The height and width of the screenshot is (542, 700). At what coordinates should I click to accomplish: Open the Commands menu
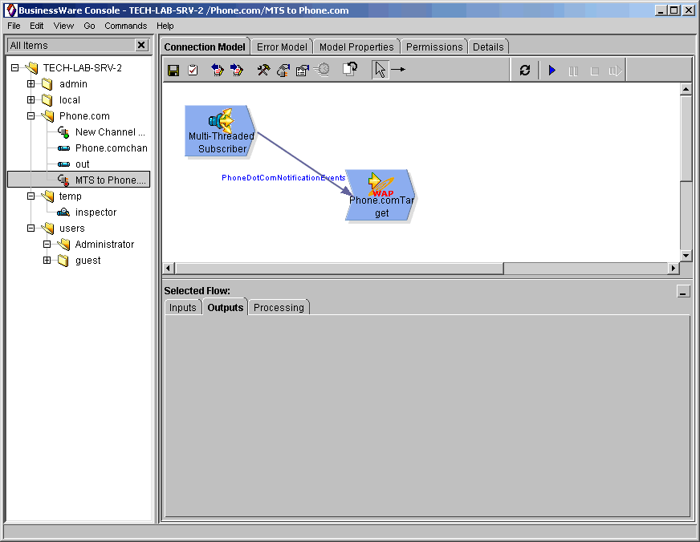pyautogui.click(x=126, y=26)
